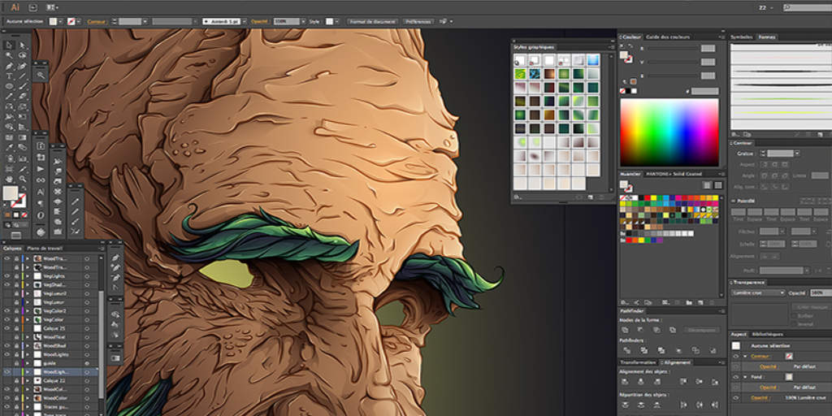Open the Style dropdown in control bar

pos(336,21)
